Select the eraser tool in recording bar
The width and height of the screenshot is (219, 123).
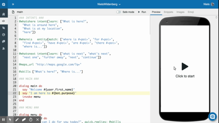click(x=24, y=120)
